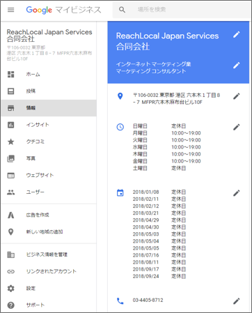This screenshot has width=252, height=313.
Task: Edit business category with pencil icon
Action: click(236, 66)
